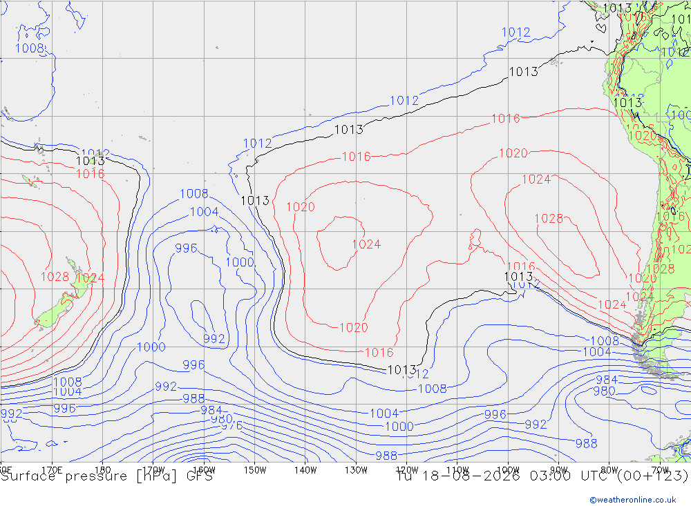The width and height of the screenshot is (691, 506).
Task: Click the 150W longitude axis label
Action: coord(255,470)
